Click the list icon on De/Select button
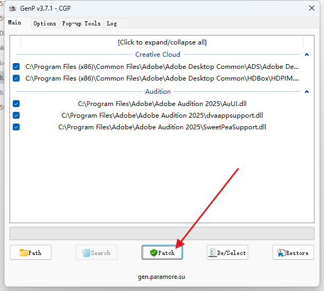The image size is (324, 291). pyautogui.click(x=212, y=252)
